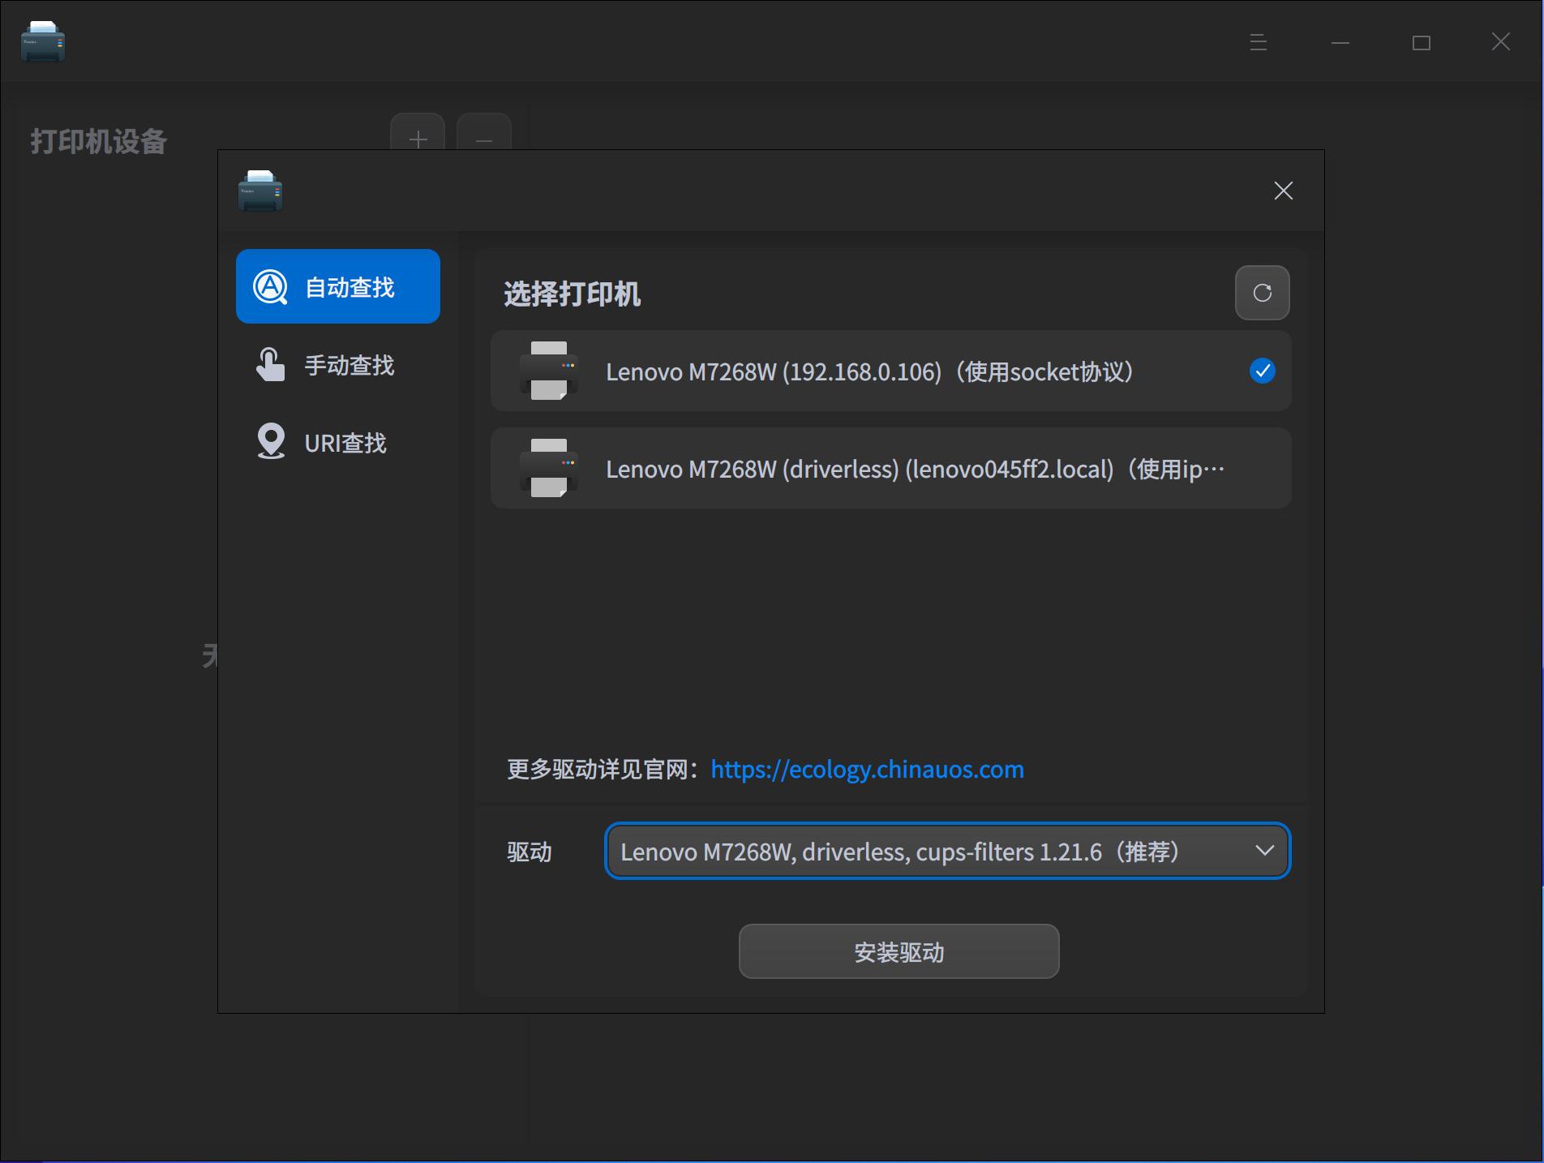The width and height of the screenshot is (1544, 1163).
Task: Refresh the printer search list
Action: click(x=1262, y=292)
